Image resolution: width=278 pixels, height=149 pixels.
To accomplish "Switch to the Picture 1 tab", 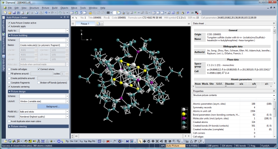I will [x=85, y=23].
